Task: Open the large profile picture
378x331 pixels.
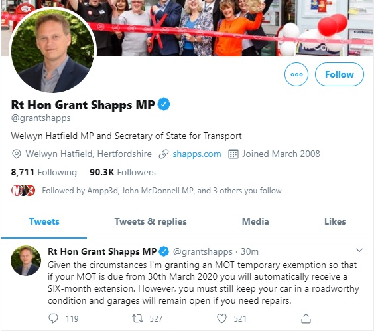Action: [x=53, y=50]
